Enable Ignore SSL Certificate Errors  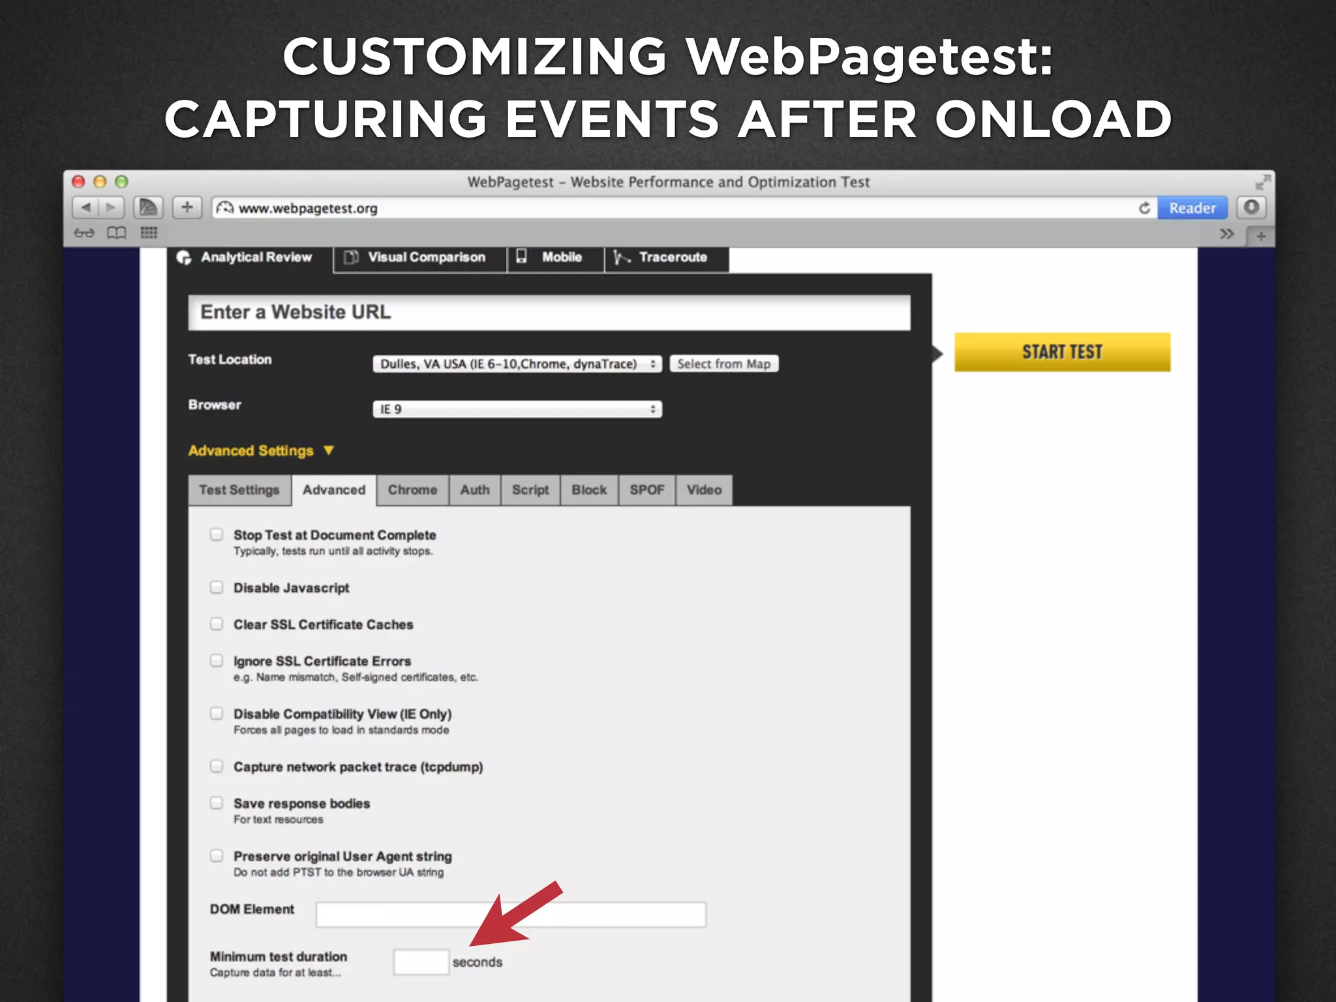point(217,661)
